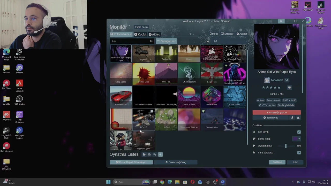Click the Newman author avatar

point(267,80)
